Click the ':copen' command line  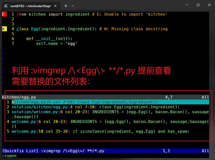[x=9, y=156]
